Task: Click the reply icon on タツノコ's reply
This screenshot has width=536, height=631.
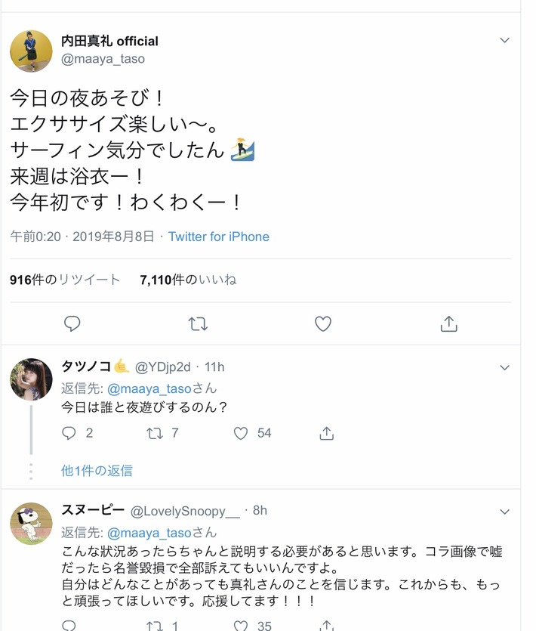Action: click(69, 433)
